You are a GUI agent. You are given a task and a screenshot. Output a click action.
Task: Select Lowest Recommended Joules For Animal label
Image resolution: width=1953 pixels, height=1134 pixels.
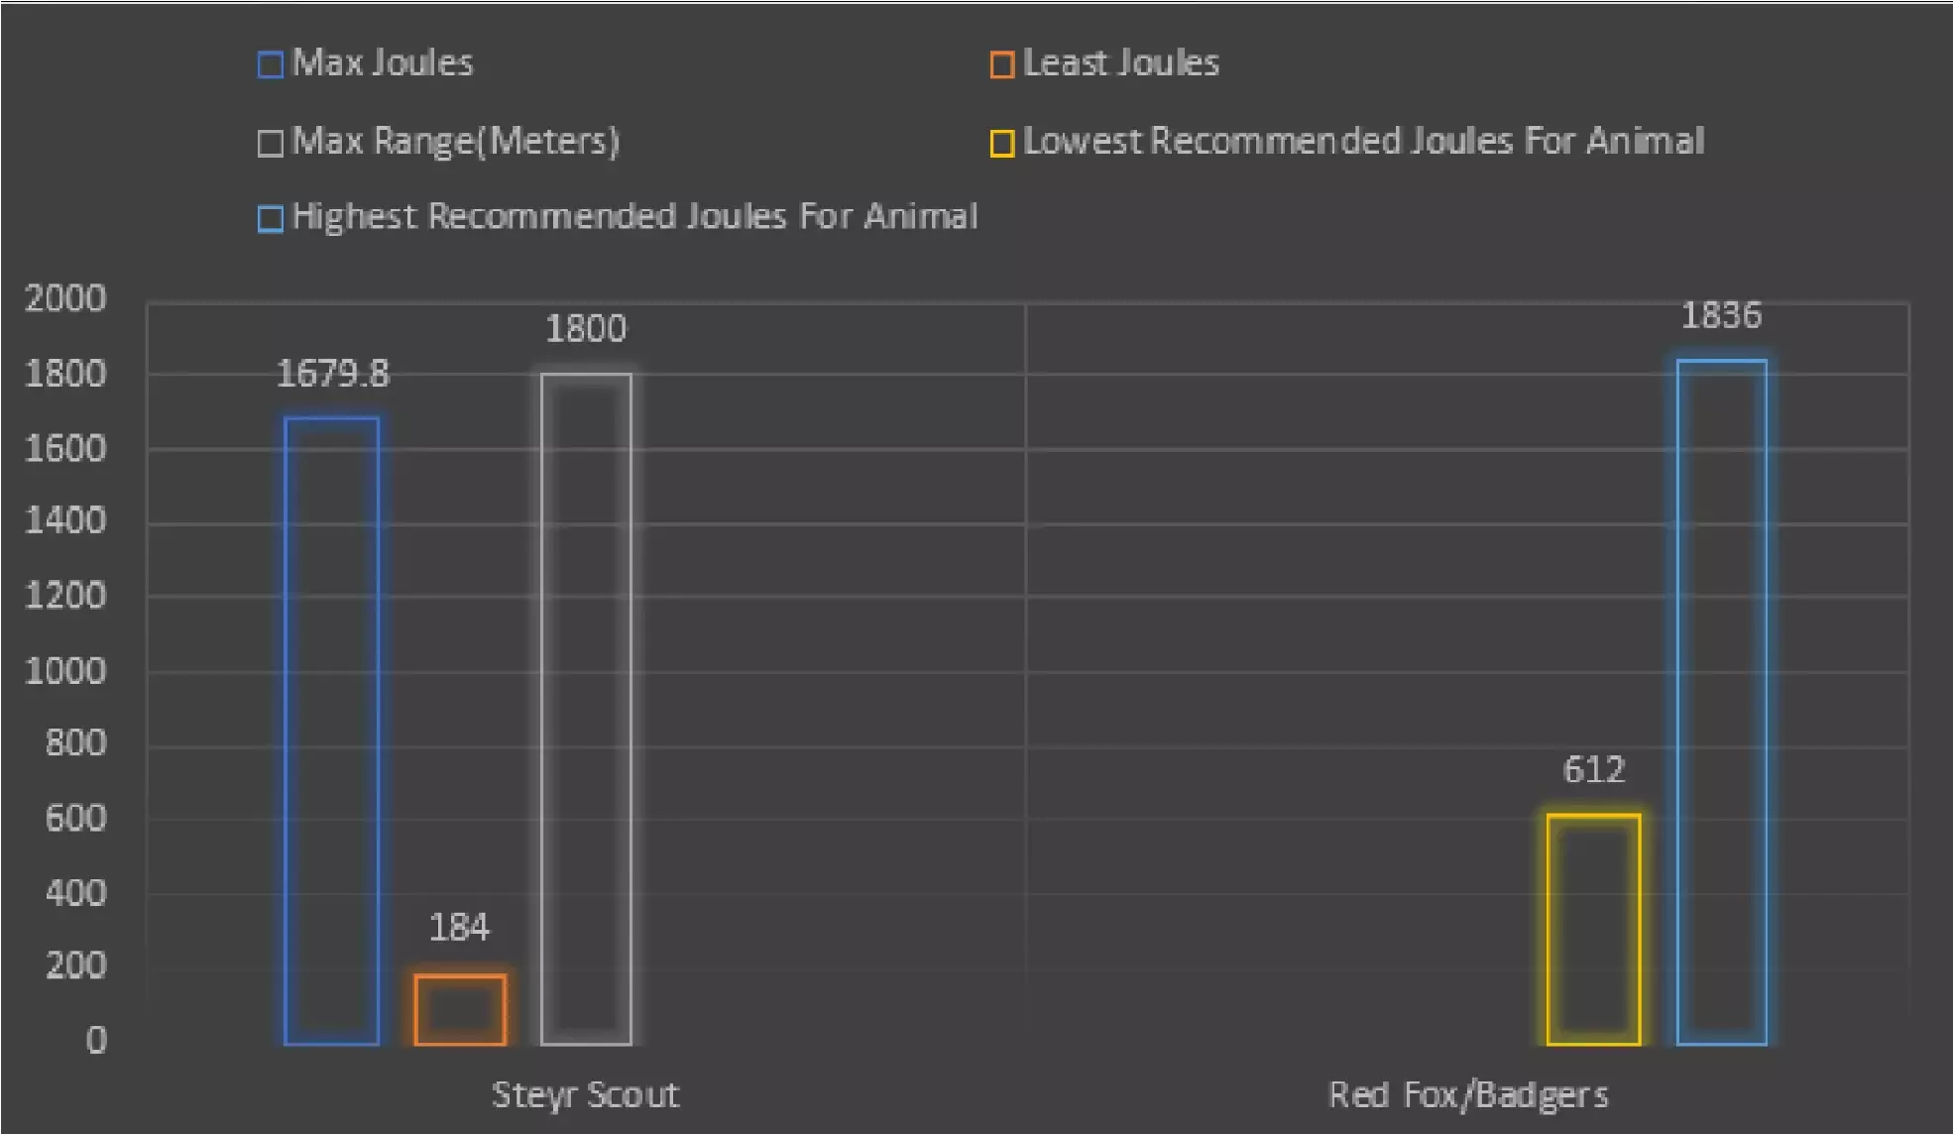1363,142
